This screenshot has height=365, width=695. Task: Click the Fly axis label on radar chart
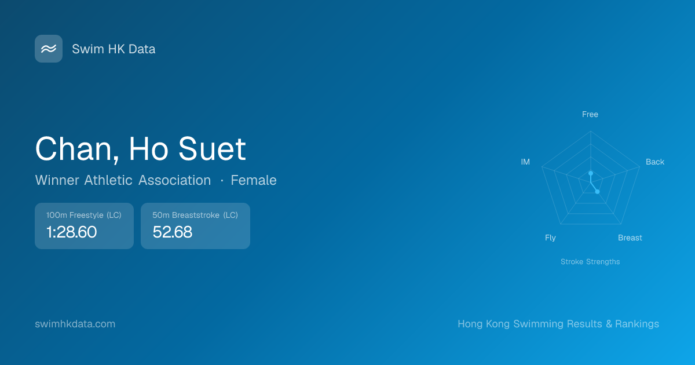coord(550,238)
